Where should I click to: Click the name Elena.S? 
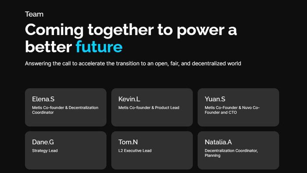tap(43, 99)
